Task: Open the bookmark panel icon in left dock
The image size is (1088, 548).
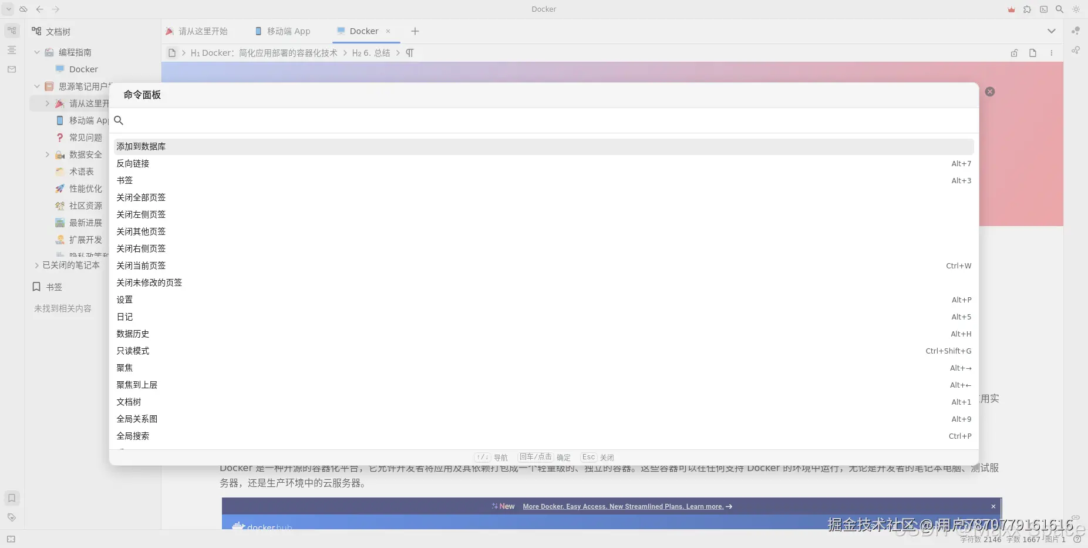Action: point(12,498)
